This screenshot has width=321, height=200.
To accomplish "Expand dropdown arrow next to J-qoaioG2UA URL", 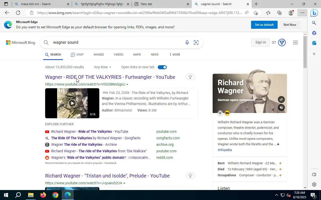I will click(x=124, y=183).
